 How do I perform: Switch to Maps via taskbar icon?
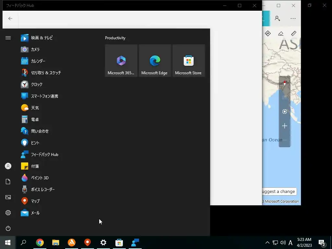point(88,243)
